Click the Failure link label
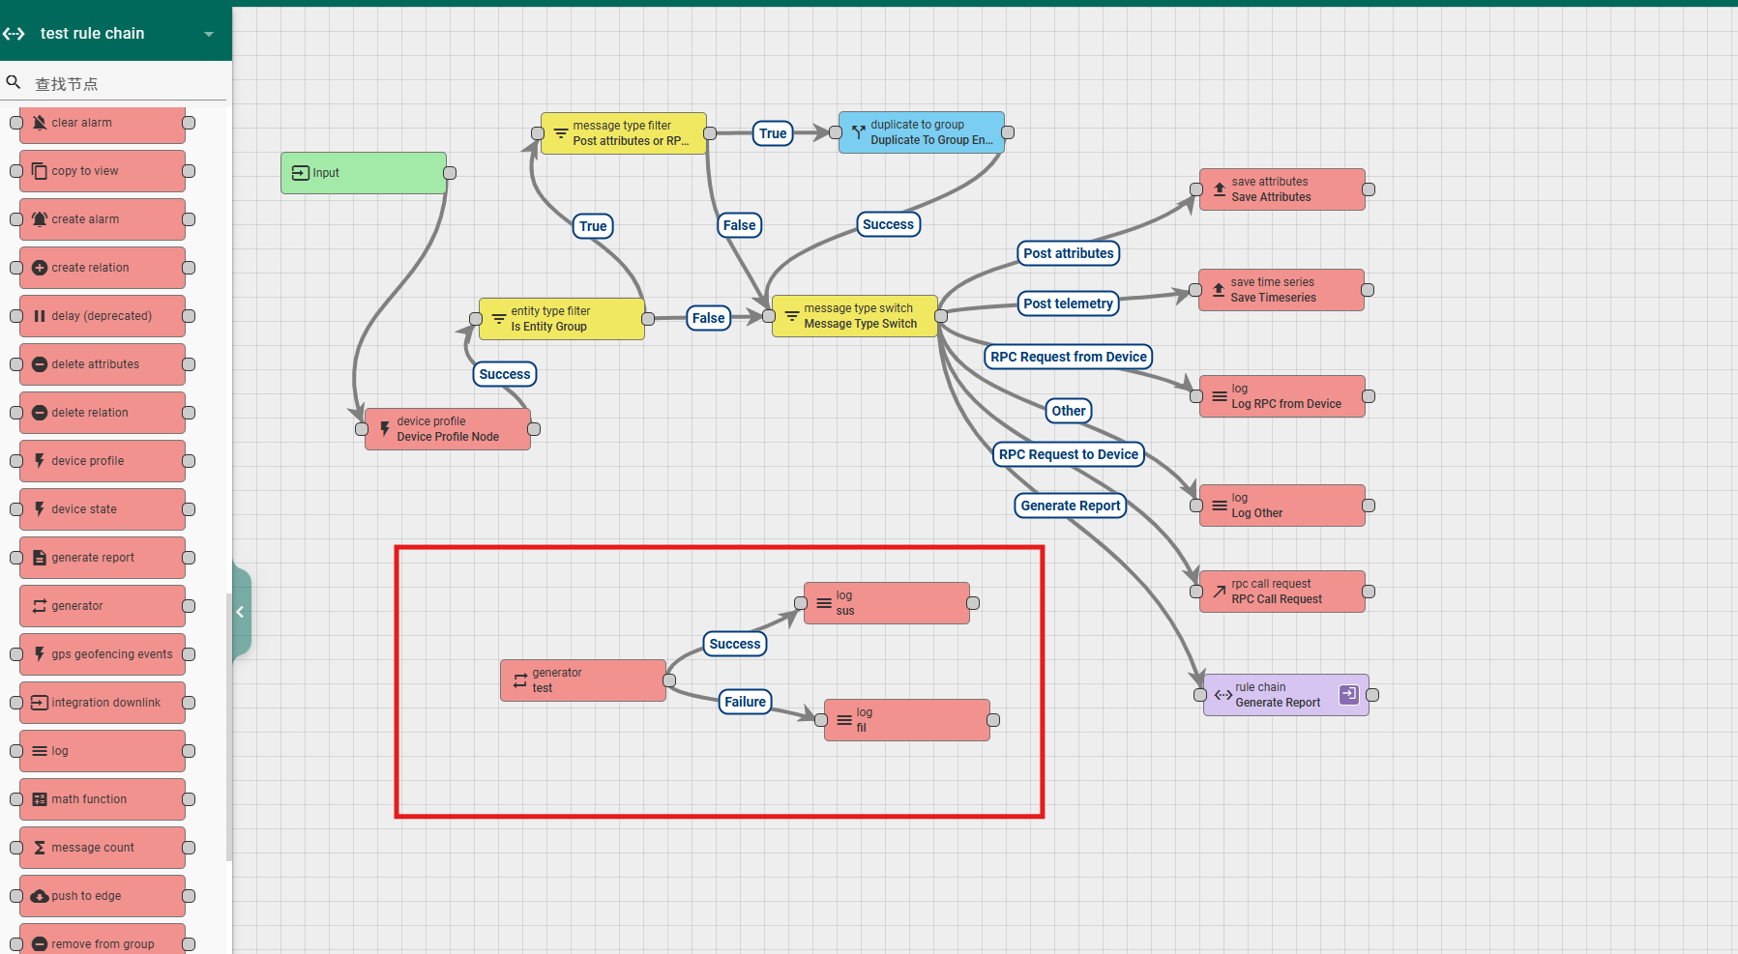Image resolution: width=1738 pixels, height=954 pixels. 745,702
